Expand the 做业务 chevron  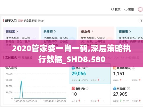[x=93, y=32]
